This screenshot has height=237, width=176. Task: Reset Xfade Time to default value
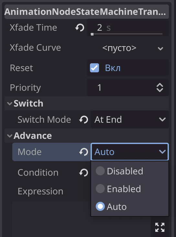point(80,28)
